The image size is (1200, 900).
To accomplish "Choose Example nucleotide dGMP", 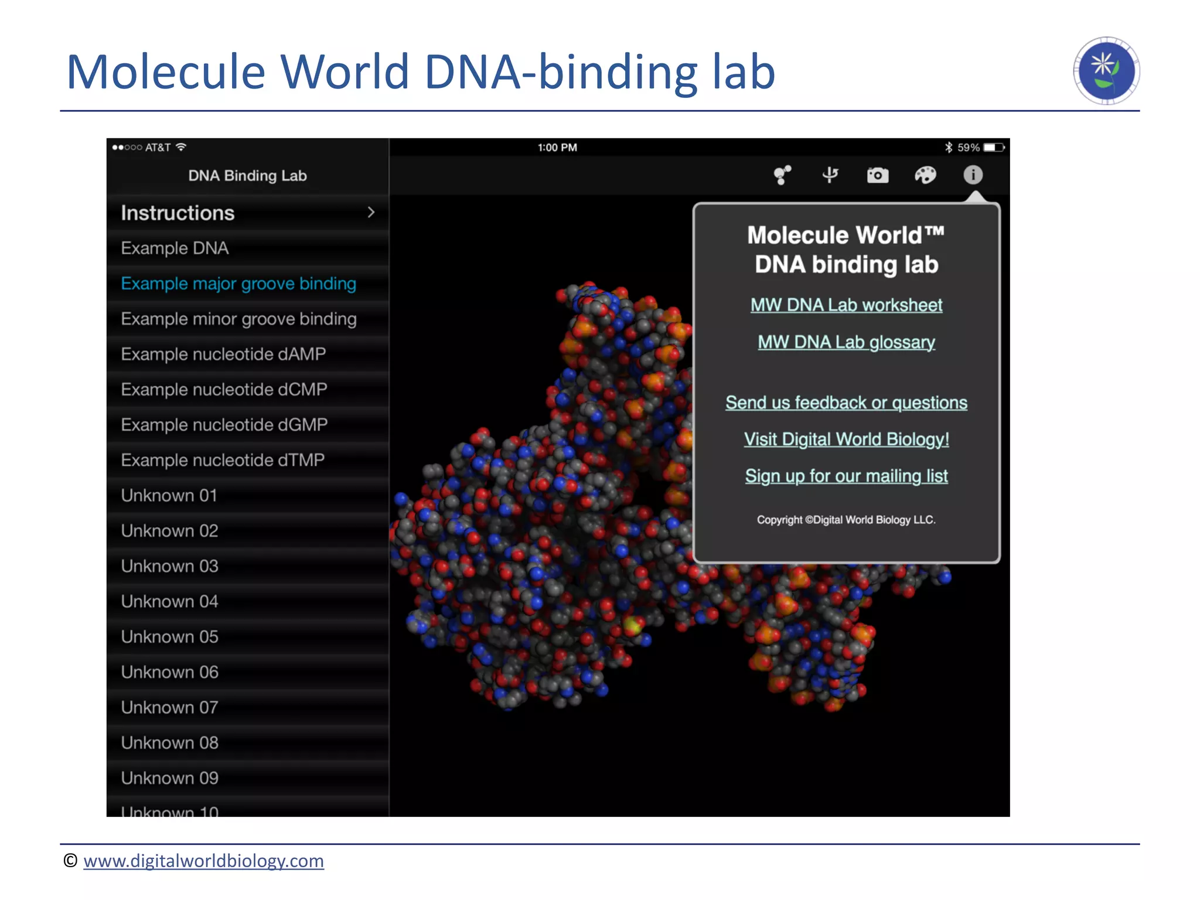I will [x=248, y=425].
